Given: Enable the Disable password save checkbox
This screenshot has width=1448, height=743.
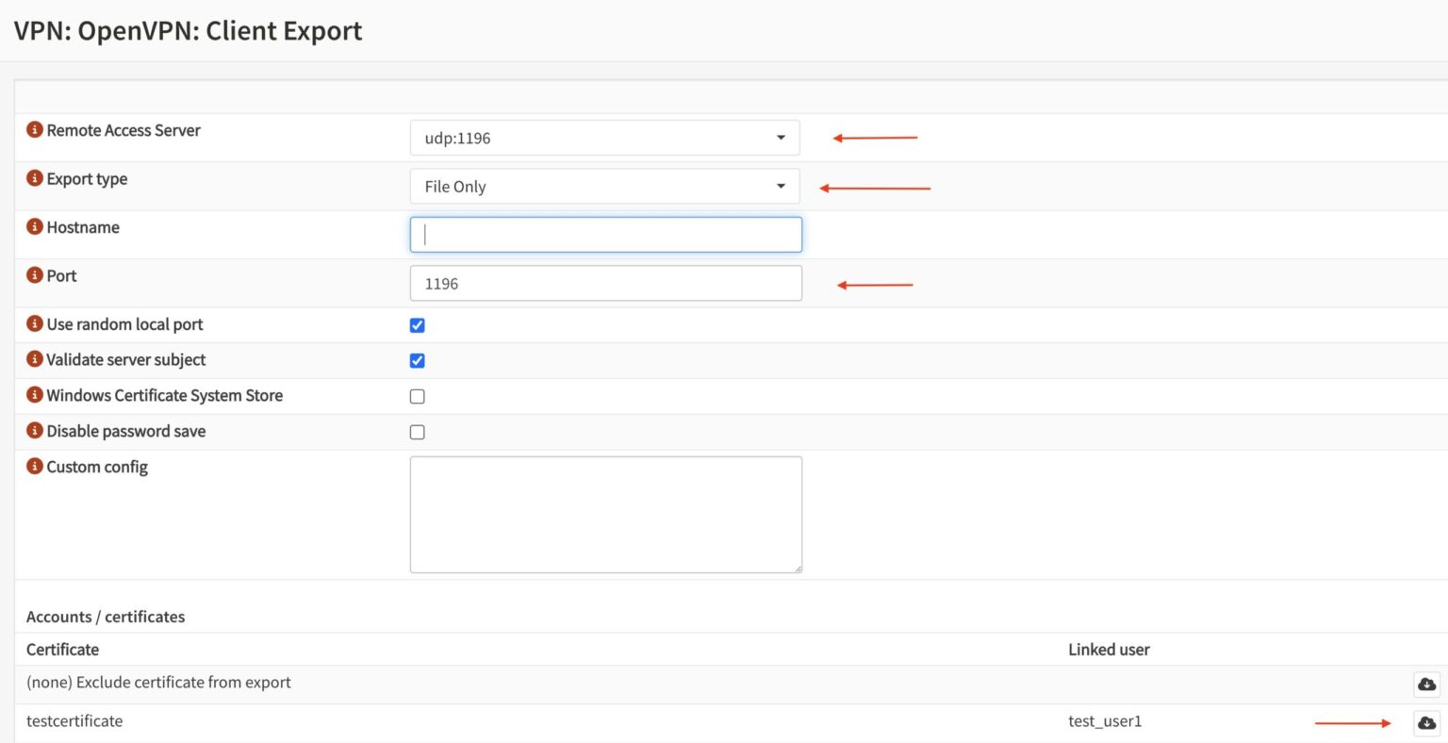Looking at the screenshot, I should coord(417,432).
